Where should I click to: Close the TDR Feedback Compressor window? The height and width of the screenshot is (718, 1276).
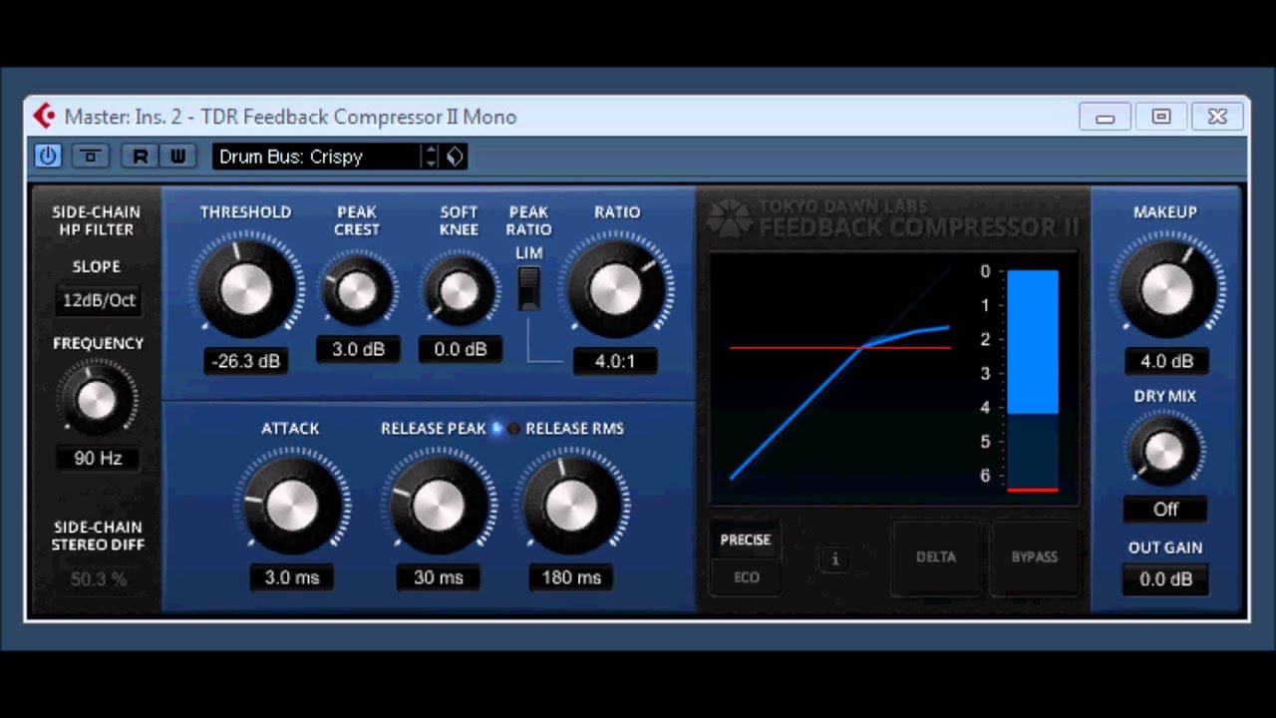coord(1217,117)
